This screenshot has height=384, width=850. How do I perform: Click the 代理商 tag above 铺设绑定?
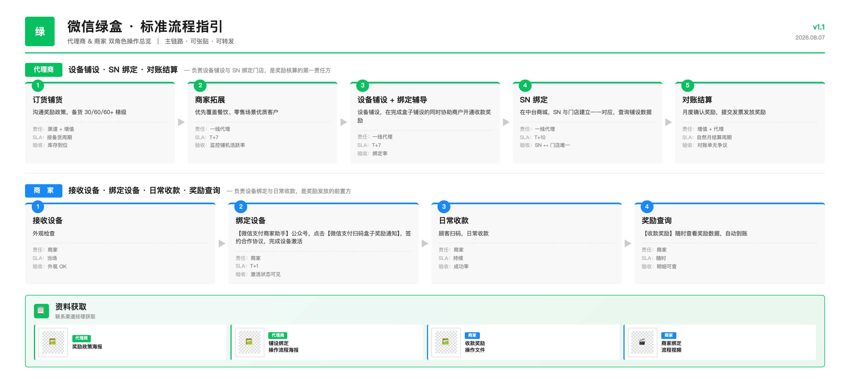click(277, 335)
